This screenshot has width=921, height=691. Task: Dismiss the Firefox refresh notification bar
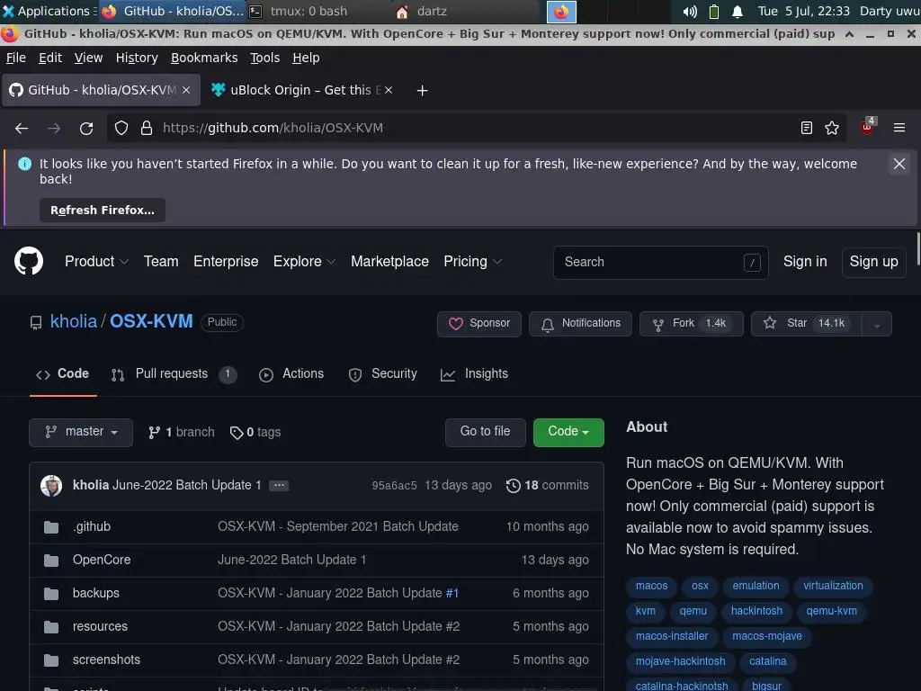click(899, 164)
